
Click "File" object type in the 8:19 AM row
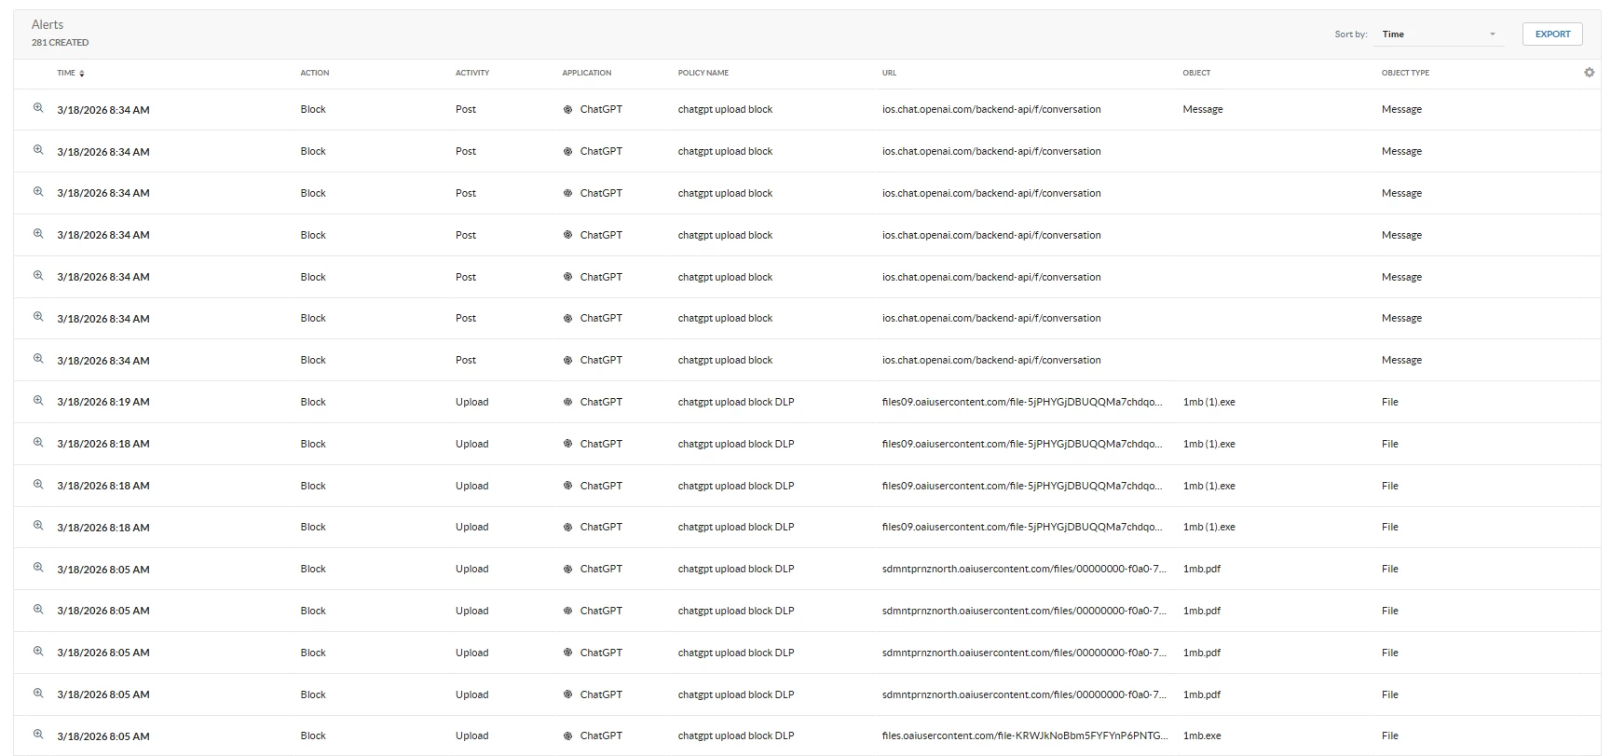(1389, 402)
